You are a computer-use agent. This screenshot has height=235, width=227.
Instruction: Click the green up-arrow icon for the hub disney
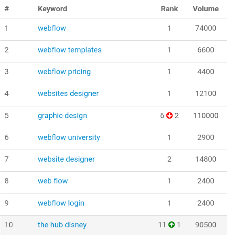coord(171,225)
